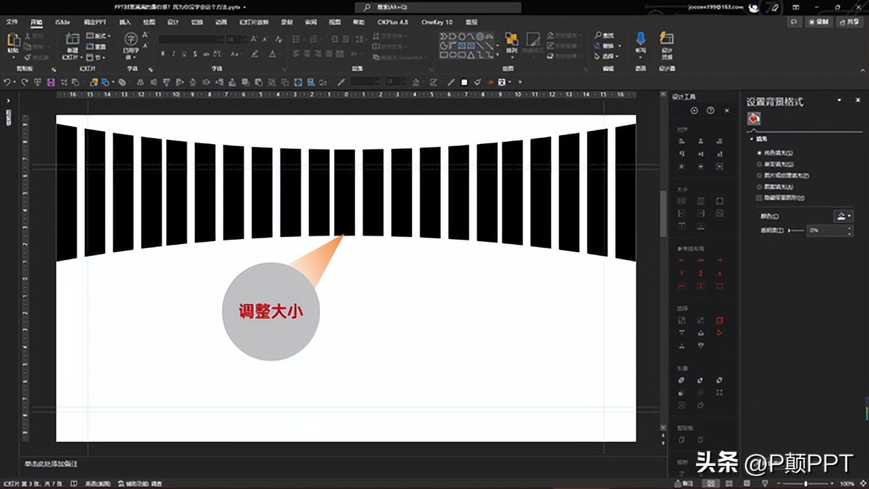Collapse the Fill section expander

pos(752,139)
